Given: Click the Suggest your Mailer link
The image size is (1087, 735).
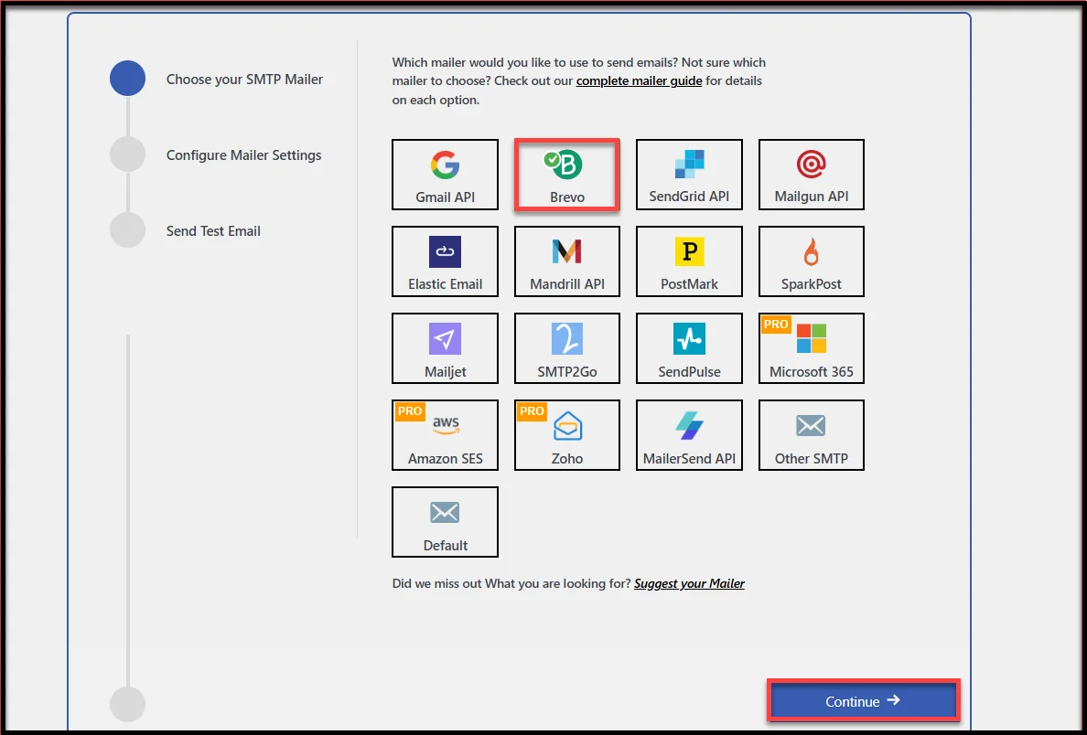Looking at the screenshot, I should (x=689, y=583).
